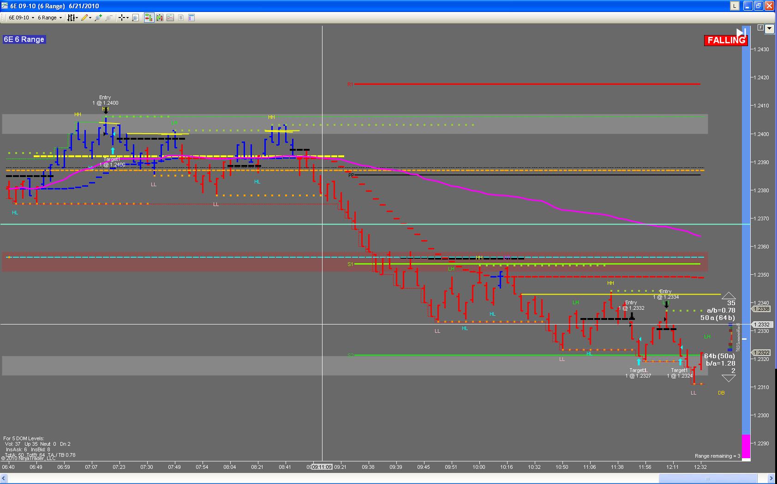Click the 1.2430 price axis label

click(x=761, y=49)
